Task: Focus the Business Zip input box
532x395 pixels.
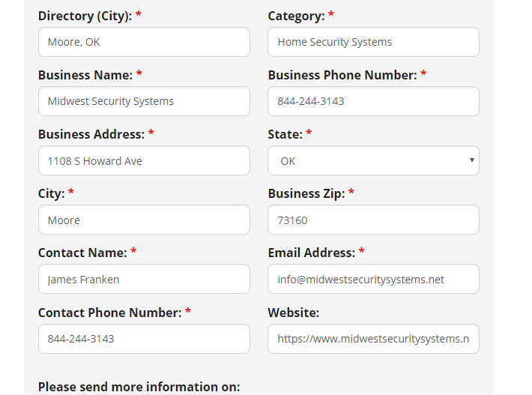Action: [x=373, y=220]
